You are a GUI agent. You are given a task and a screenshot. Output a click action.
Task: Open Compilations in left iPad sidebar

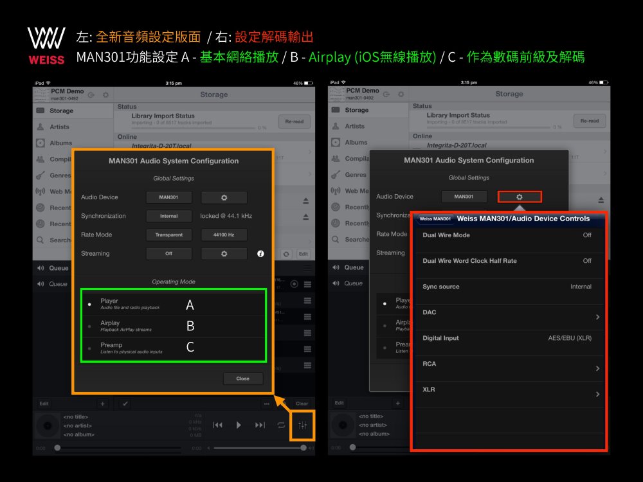(53, 159)
